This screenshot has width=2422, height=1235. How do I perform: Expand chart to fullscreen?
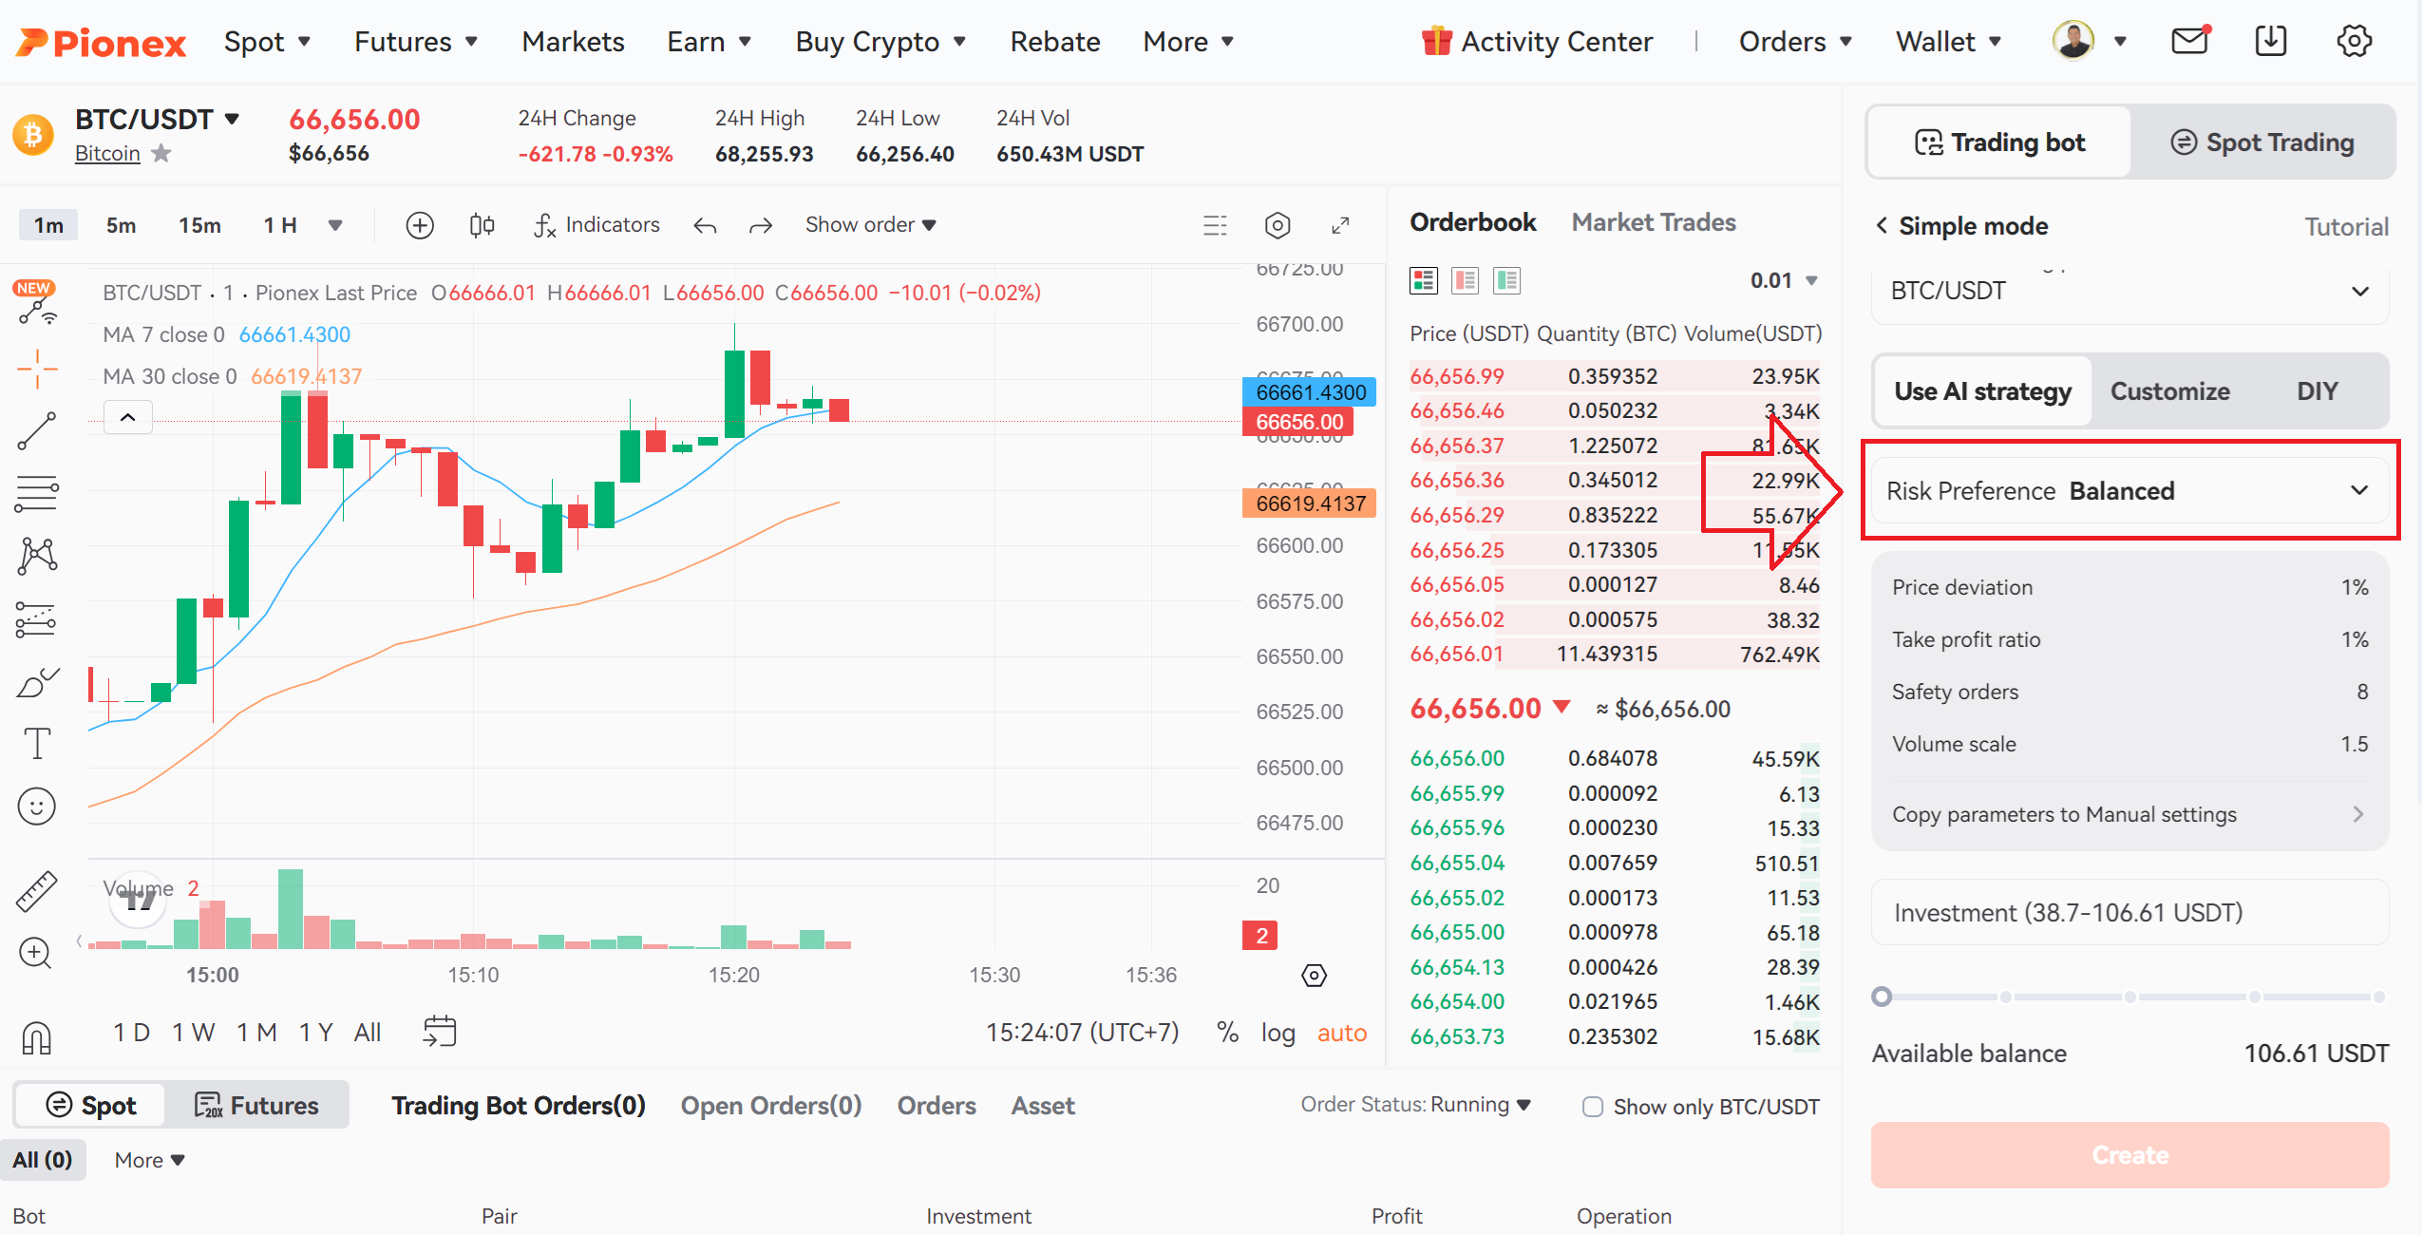pyautogui.click(x=1340, y=225)
